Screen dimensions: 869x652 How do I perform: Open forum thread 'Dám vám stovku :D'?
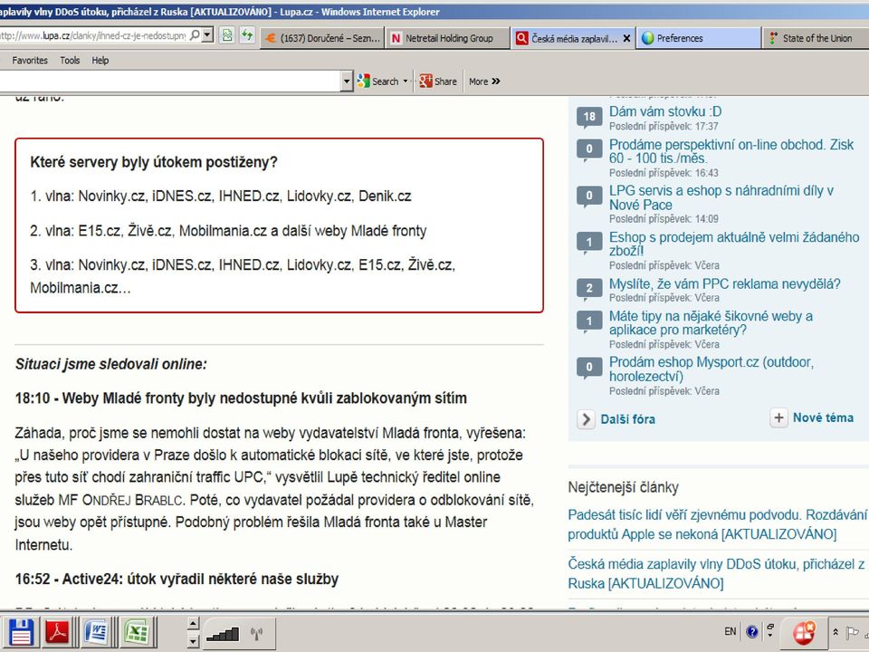click(665, 111)
